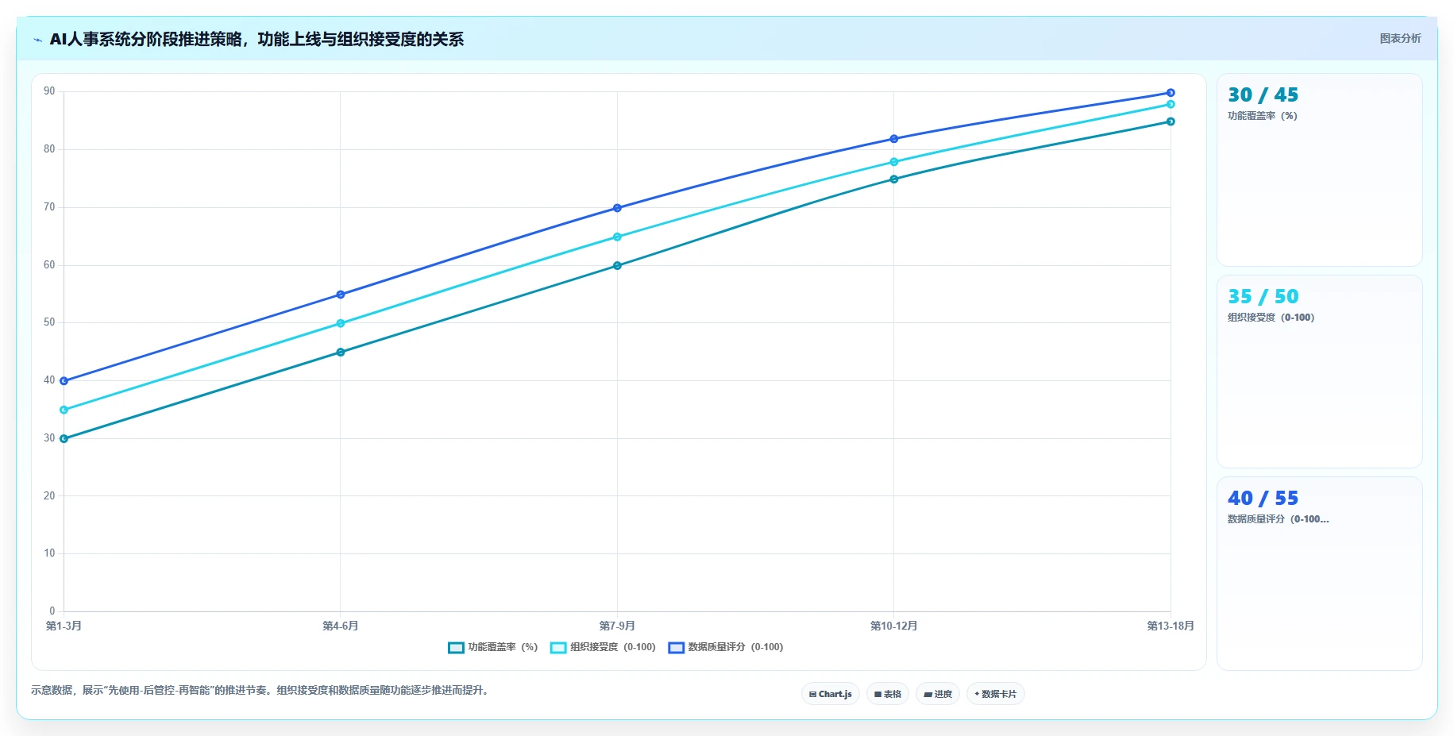Image resolution: width=1454 pixels, height=736 pixels.
Task: Toggle the 功能覆盖率 (%) legend series
Action: [493, 647]
